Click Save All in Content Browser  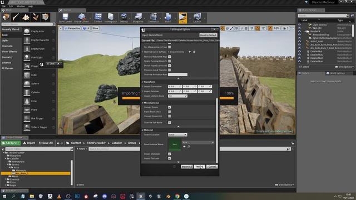46,143
